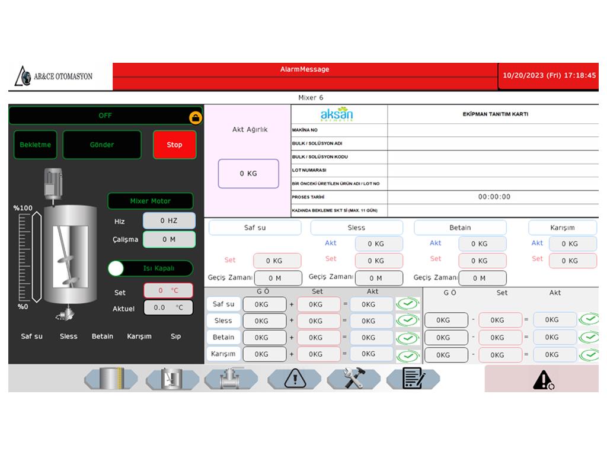Click the green check for Karışım row
This screenshot has width=607, height=455.
tap(408, 355)
